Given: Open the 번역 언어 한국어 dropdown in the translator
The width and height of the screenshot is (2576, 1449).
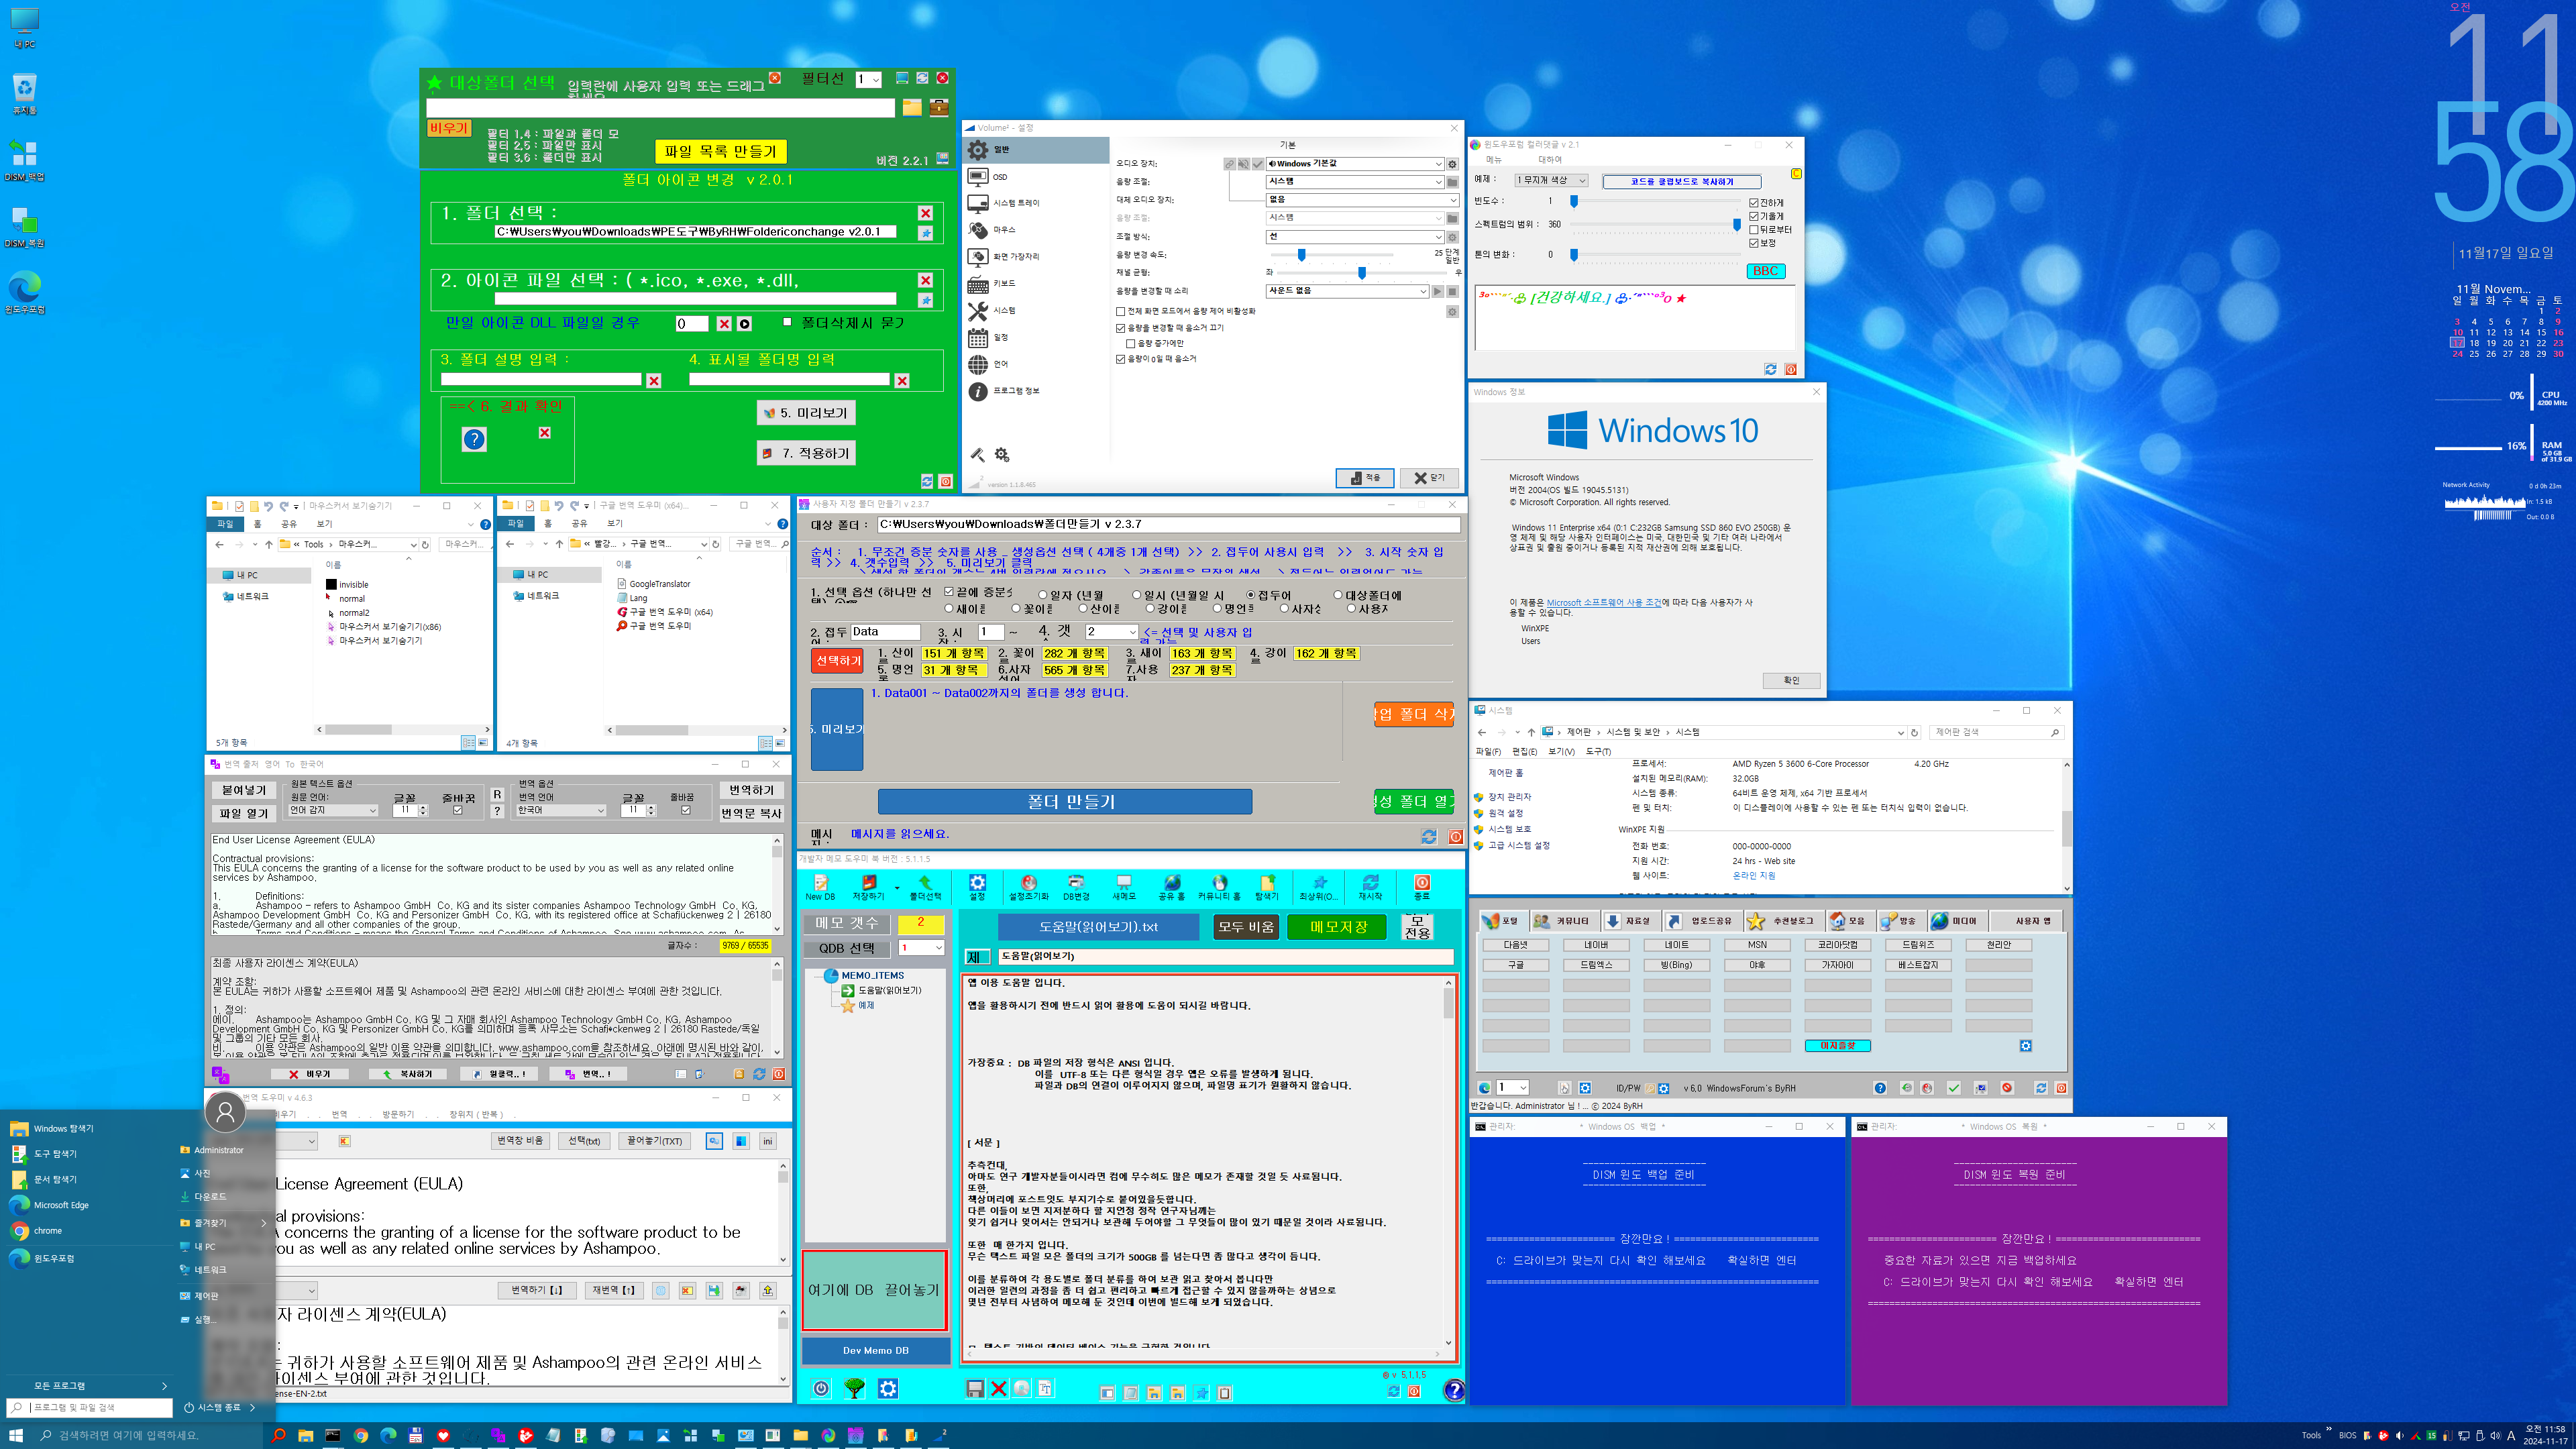Looking at the screenshot, I should click(x=561, y=811).
